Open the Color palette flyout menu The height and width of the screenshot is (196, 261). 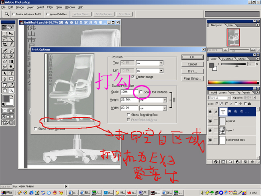[x=258, y=59]
